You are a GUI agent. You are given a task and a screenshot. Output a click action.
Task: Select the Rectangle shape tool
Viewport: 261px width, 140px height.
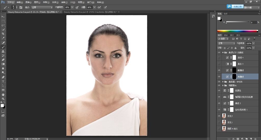pyautogui.click(x=3, y=90)
